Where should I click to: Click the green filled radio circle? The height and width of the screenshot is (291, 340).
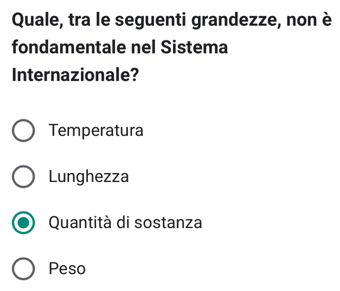pos(23,223)
